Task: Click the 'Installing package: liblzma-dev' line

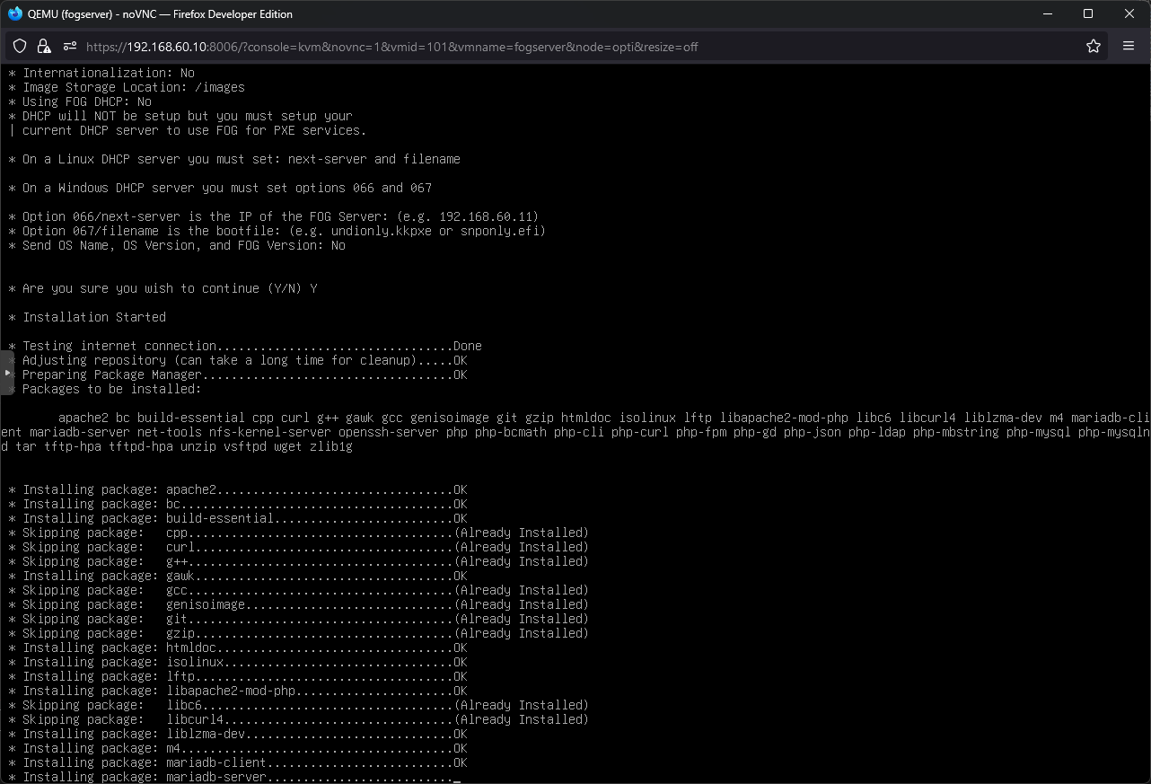Action: tap(238, 734)
